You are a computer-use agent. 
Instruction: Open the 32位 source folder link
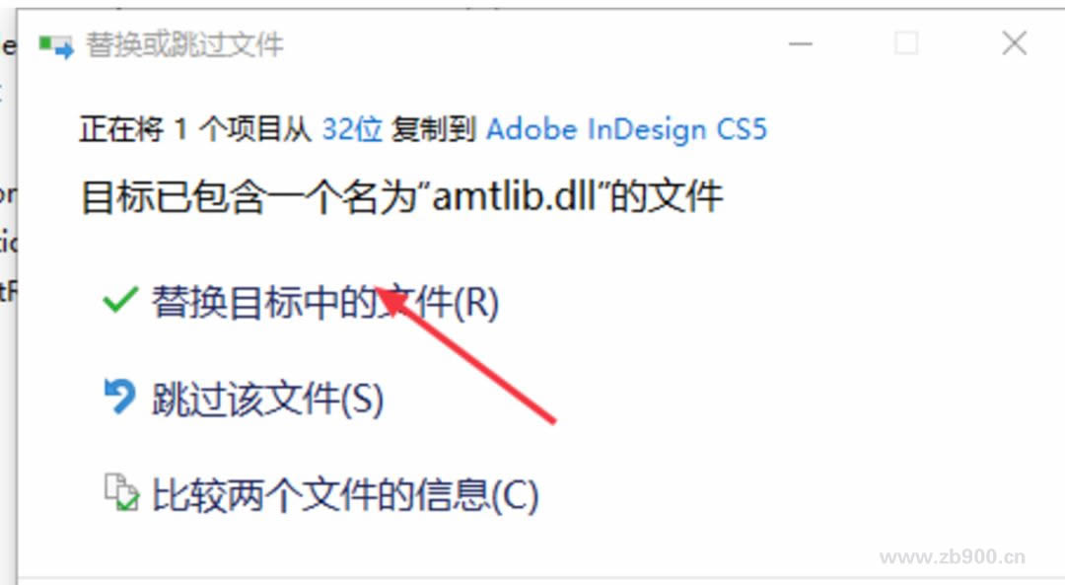click(x=352, y=129)
